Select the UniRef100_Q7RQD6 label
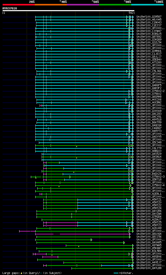 (x=149, y=217)
